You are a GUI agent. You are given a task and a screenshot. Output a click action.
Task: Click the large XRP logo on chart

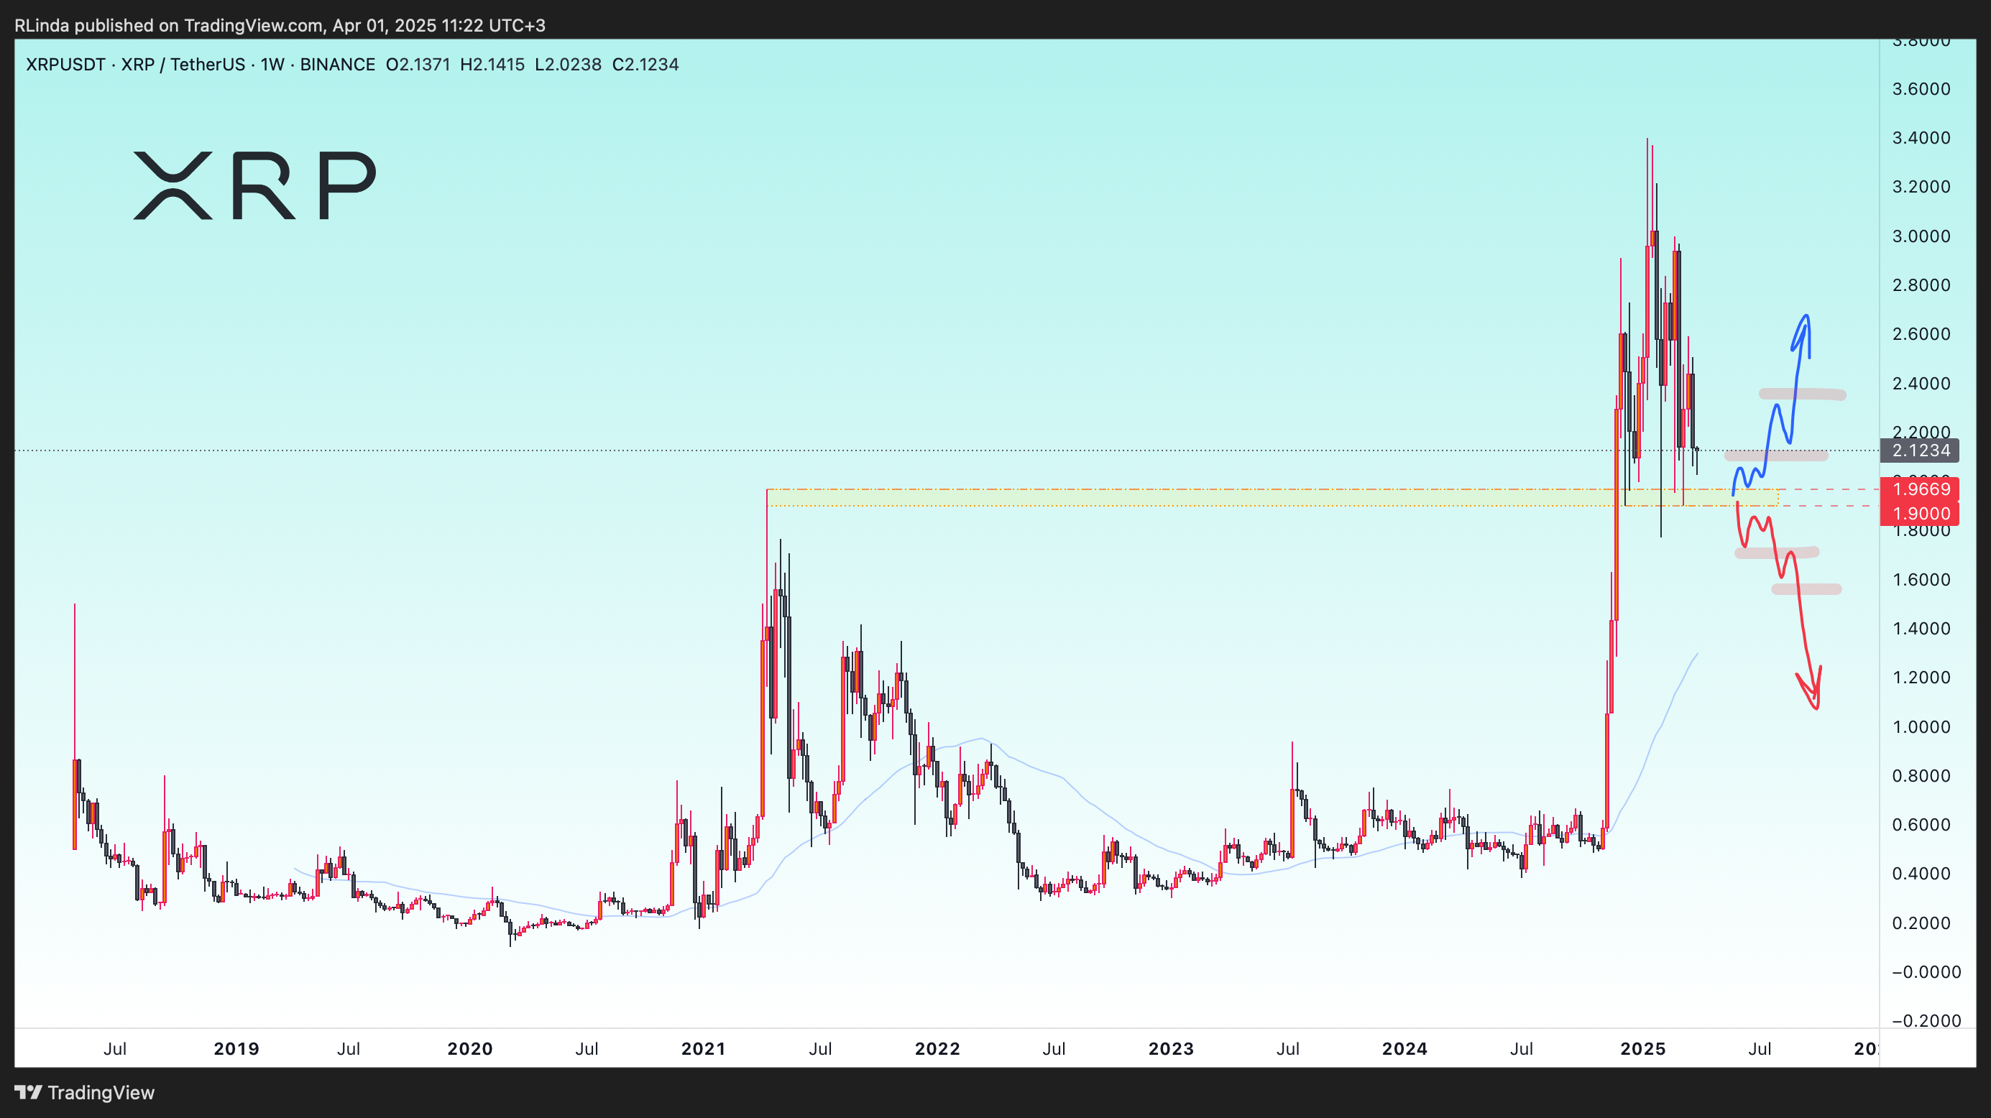tap(254, 185)
